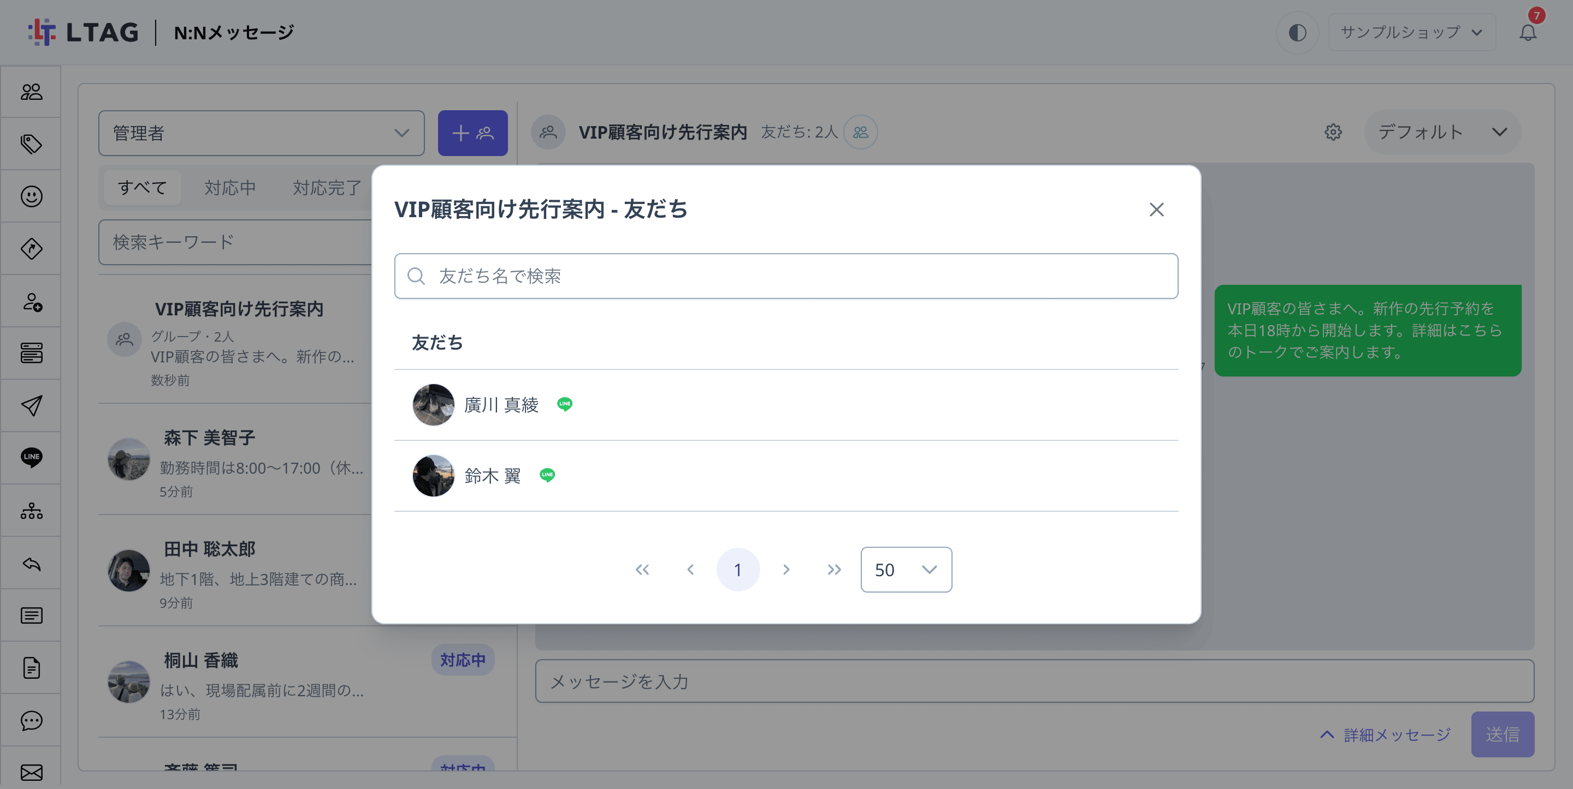Click the diamond arrow sidebar icon
Image resolution: width=1573 pixels, height=789 pixels.
pos(31,248)
